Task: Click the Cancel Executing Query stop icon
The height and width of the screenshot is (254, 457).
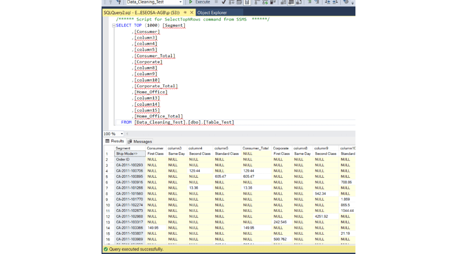Action: click(216, 2)
